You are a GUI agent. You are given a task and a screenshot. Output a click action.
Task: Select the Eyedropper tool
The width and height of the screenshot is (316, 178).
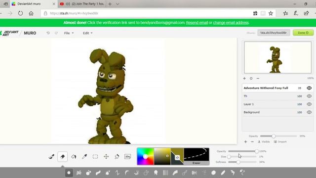click(x=84, y=157)
